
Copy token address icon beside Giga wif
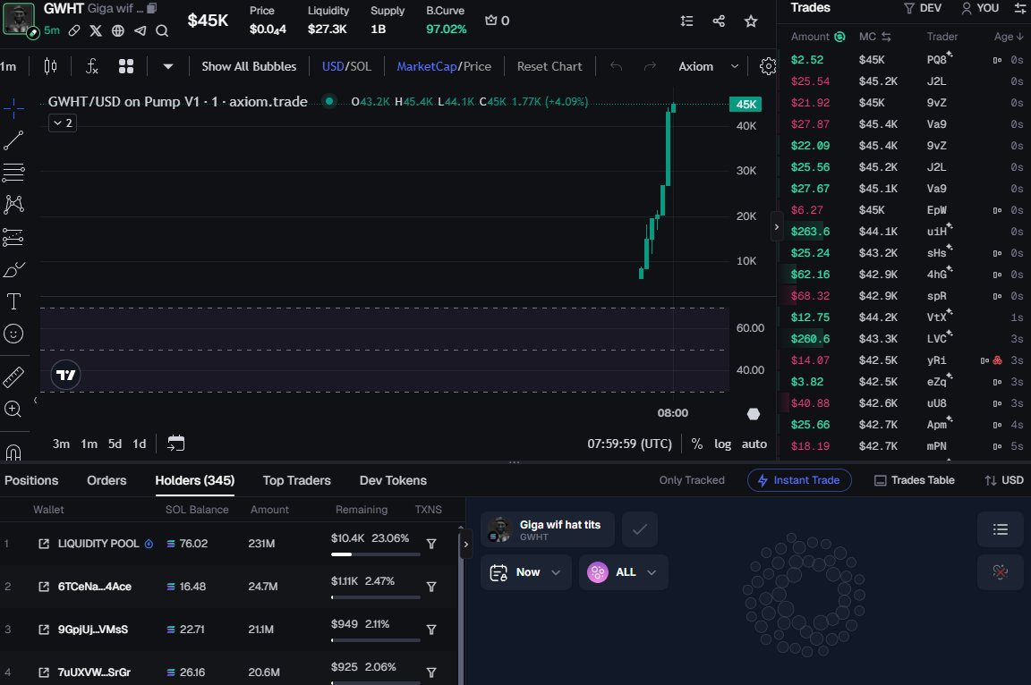coord(151,9)
